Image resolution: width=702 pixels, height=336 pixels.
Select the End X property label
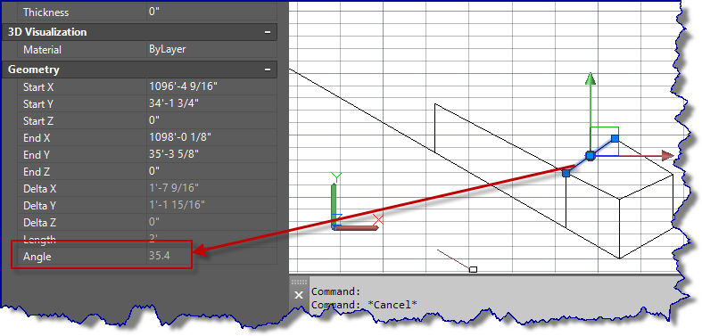(x=37, y=138)
